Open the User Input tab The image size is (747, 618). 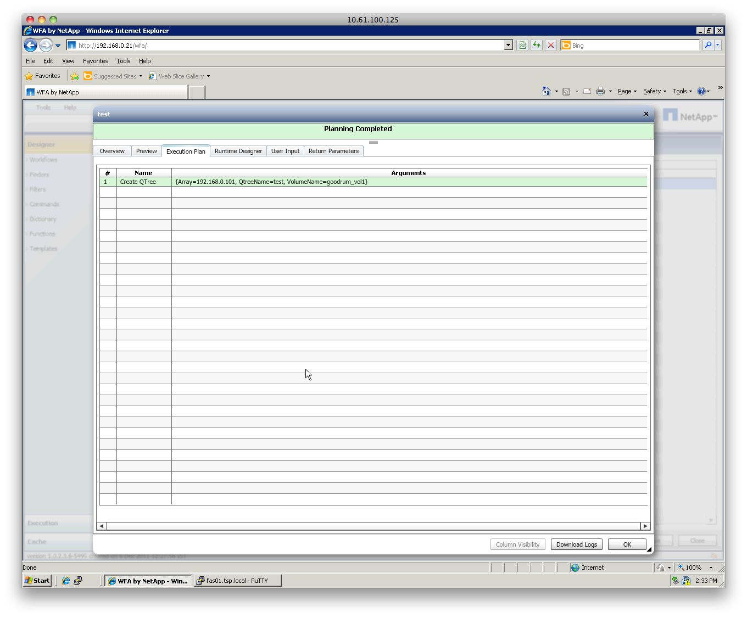coord(286,151)
